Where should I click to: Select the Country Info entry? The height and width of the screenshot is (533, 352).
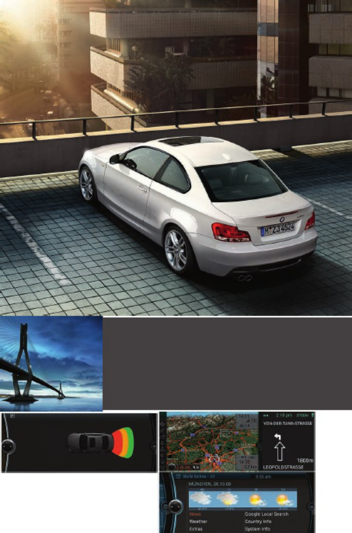coord(258,521)
